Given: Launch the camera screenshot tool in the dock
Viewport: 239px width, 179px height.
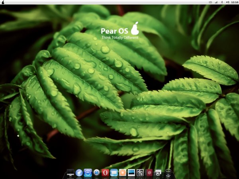Looking at the screenshot, I should click(158, 173).
